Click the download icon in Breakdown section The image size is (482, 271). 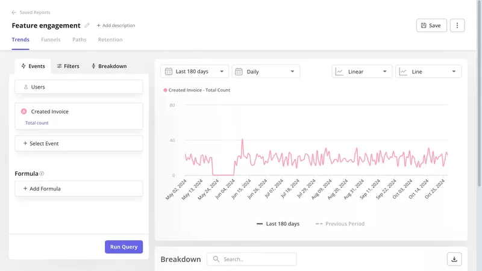pyautogui.click(x=454, y=259)
